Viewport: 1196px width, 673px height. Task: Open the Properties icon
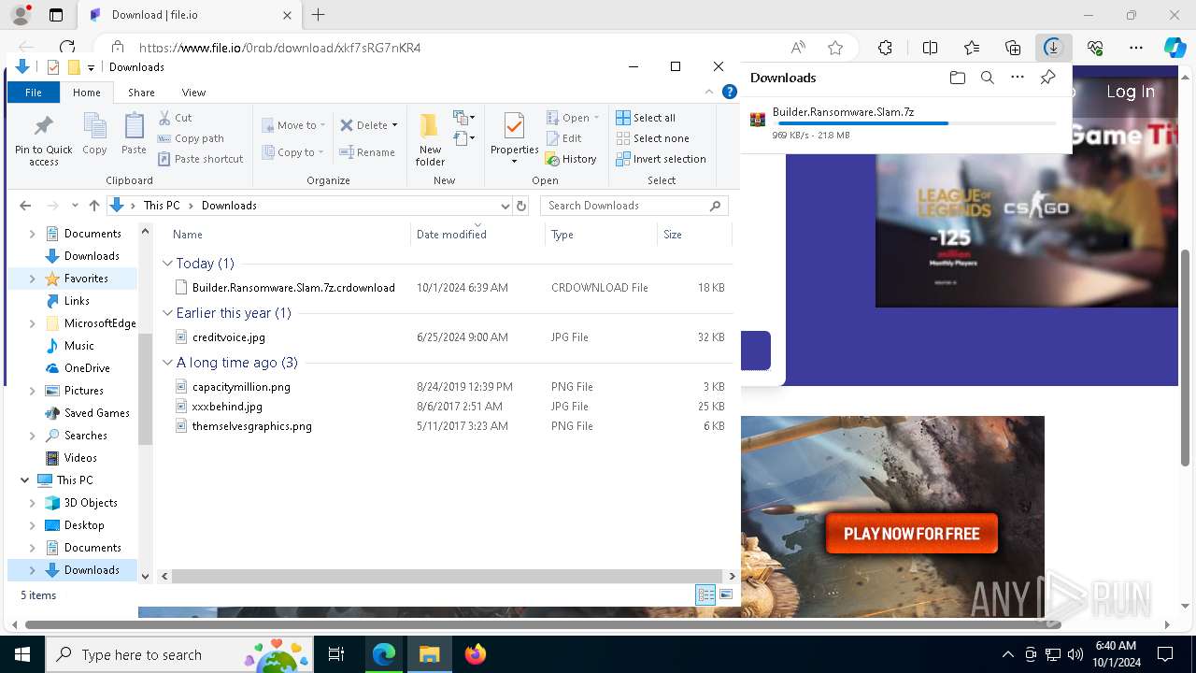[x=514, y=125]
